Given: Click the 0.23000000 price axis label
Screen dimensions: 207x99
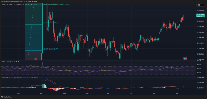Looking at the screenshot, I should coord(201,49).
